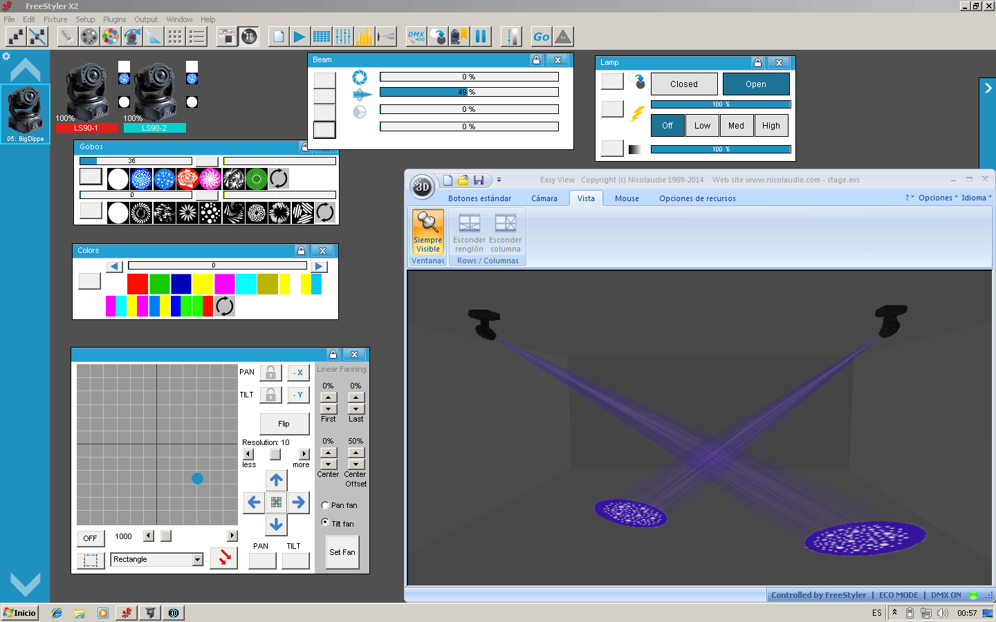
Task: Open the blue grid cue panel icon
Action: (x=322, y=37)
